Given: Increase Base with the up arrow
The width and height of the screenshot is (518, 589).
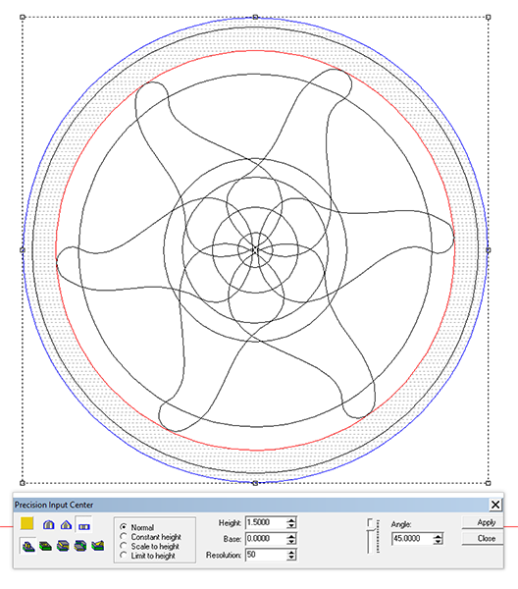Looking at the screenshot, I should point(291,536).
